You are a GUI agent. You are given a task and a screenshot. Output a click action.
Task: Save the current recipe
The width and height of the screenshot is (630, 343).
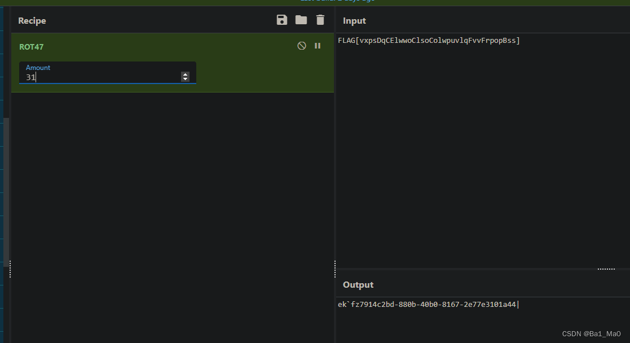[281, 20]
